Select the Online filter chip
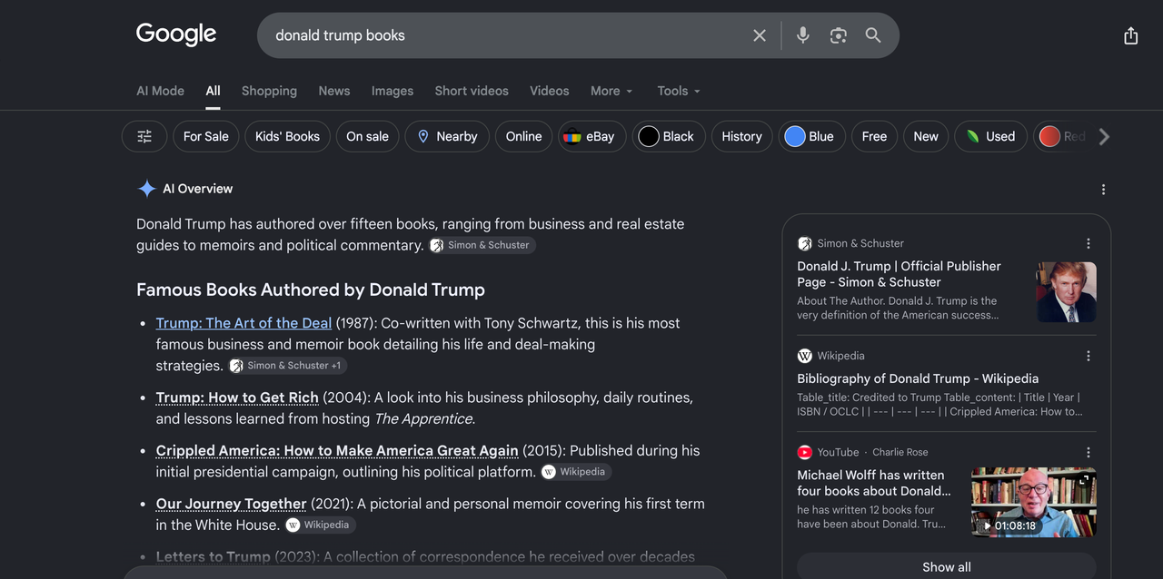 click(x=523, y=136)
